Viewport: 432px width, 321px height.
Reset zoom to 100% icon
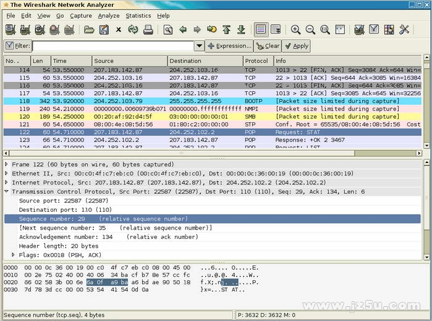(x=325, y=30)
